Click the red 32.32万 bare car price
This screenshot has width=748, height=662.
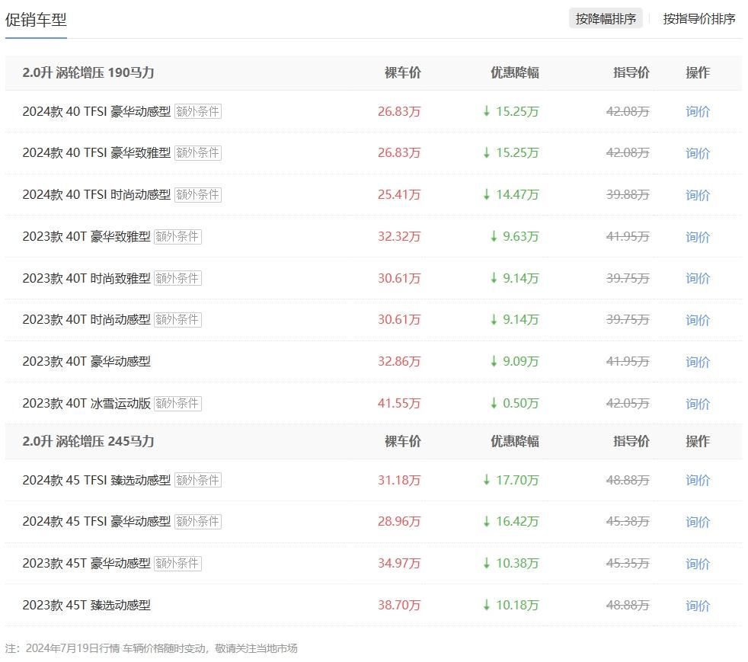tap(399, 237)
